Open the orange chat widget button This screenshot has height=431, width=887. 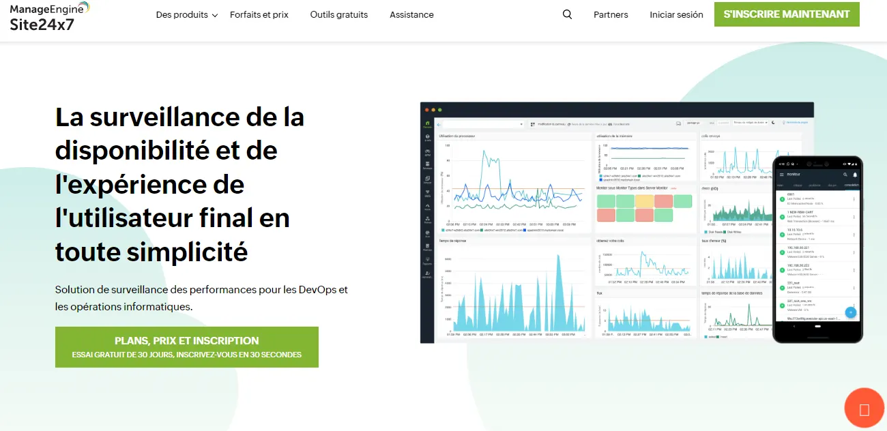tap(864, 408)
